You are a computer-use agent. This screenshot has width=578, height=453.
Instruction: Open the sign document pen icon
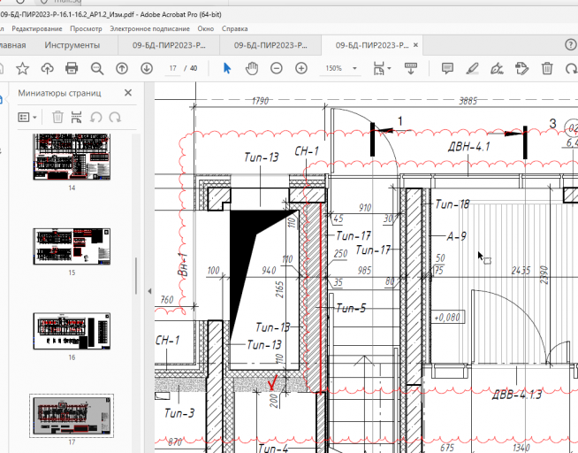click(x=497, y=69)
